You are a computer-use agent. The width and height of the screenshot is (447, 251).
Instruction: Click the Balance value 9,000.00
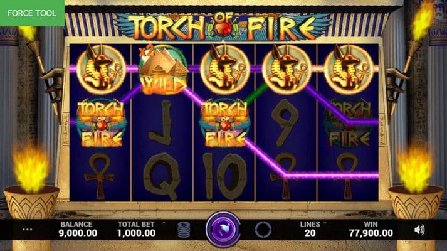pyautogui.click(x=78, y=233)
